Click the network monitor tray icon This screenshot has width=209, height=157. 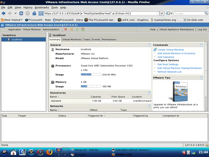pos(193,152)
